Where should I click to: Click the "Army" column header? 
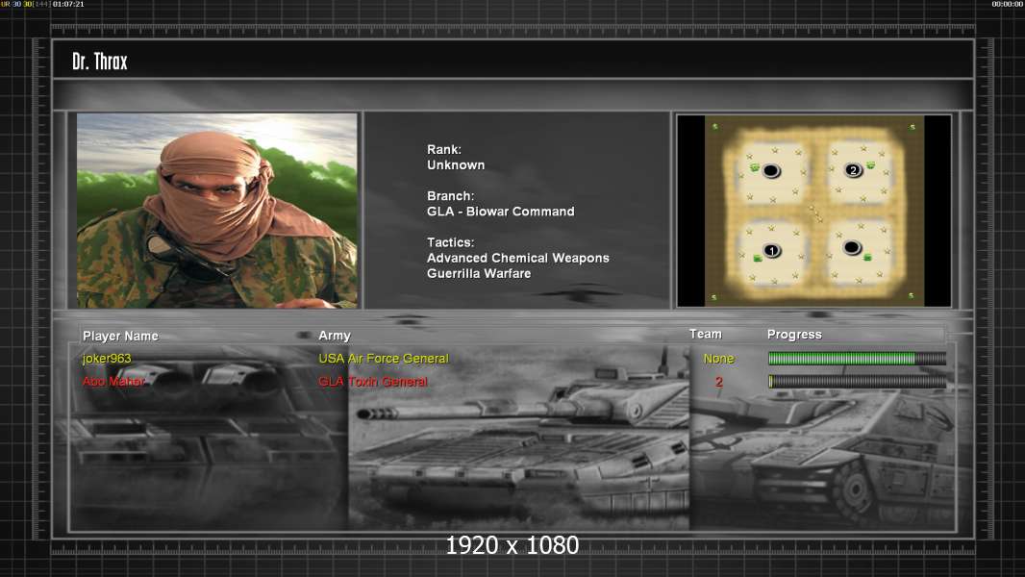click(335, 336)
